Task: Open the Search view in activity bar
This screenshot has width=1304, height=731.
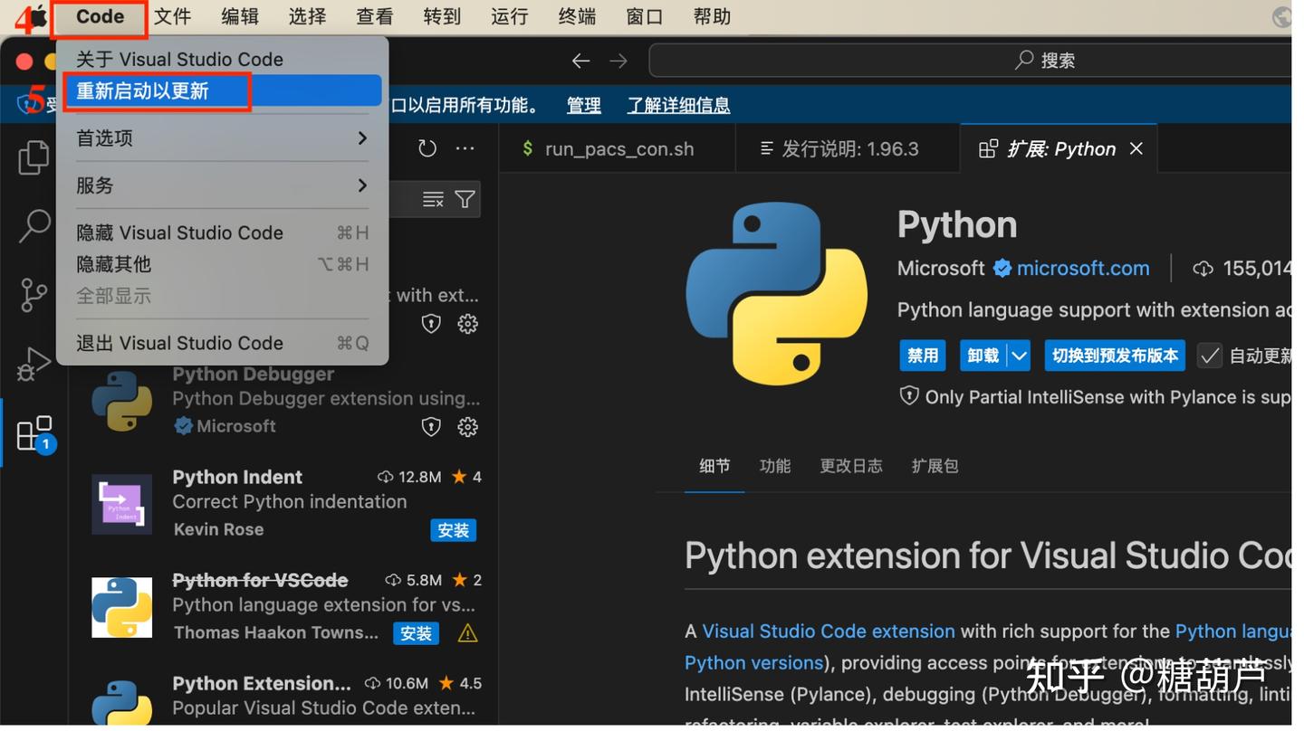Action: (34, 226)
